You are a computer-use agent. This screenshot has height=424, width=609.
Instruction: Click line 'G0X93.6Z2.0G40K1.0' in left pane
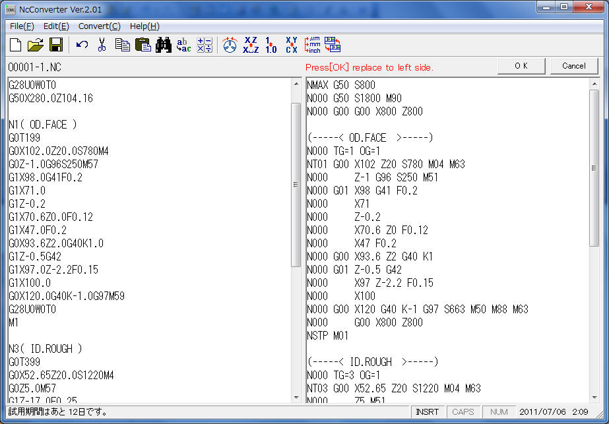pos(56,243)
